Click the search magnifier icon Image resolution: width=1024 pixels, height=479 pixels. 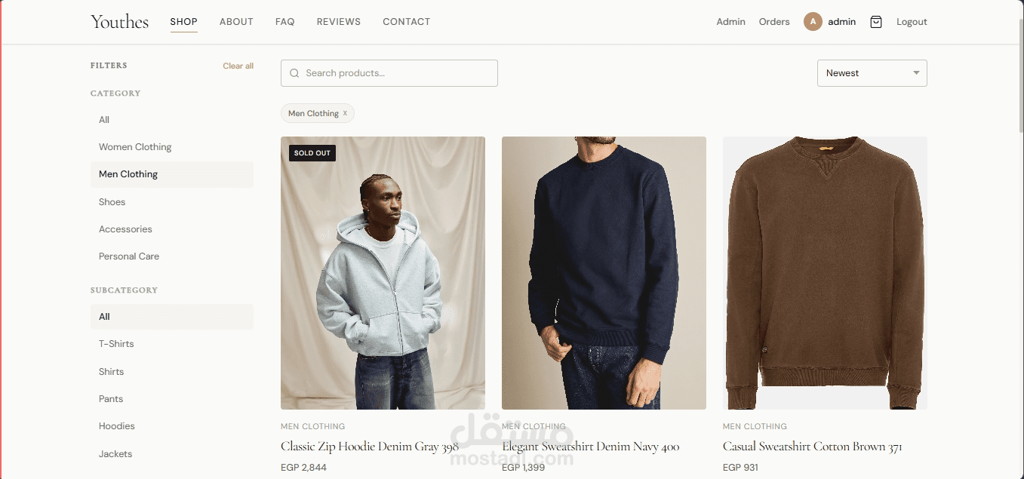point(295,73)
